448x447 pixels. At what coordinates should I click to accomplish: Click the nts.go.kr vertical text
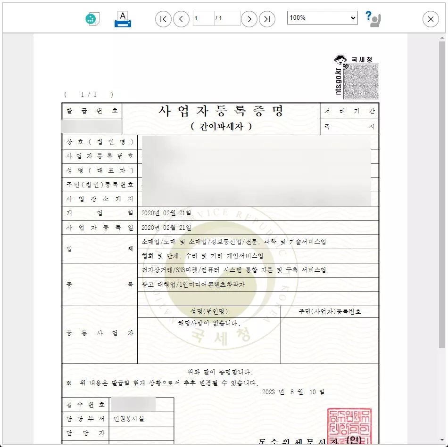[338, 81]
